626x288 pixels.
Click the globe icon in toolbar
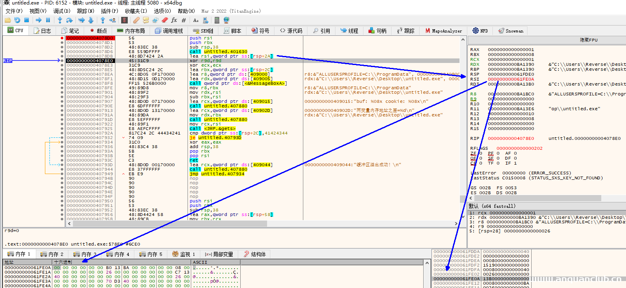click(x=226, y=20)
